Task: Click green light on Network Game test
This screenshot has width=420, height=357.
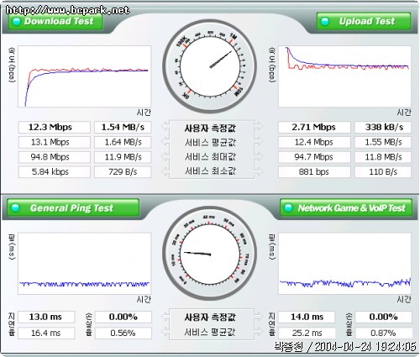Action: [288, 207]
